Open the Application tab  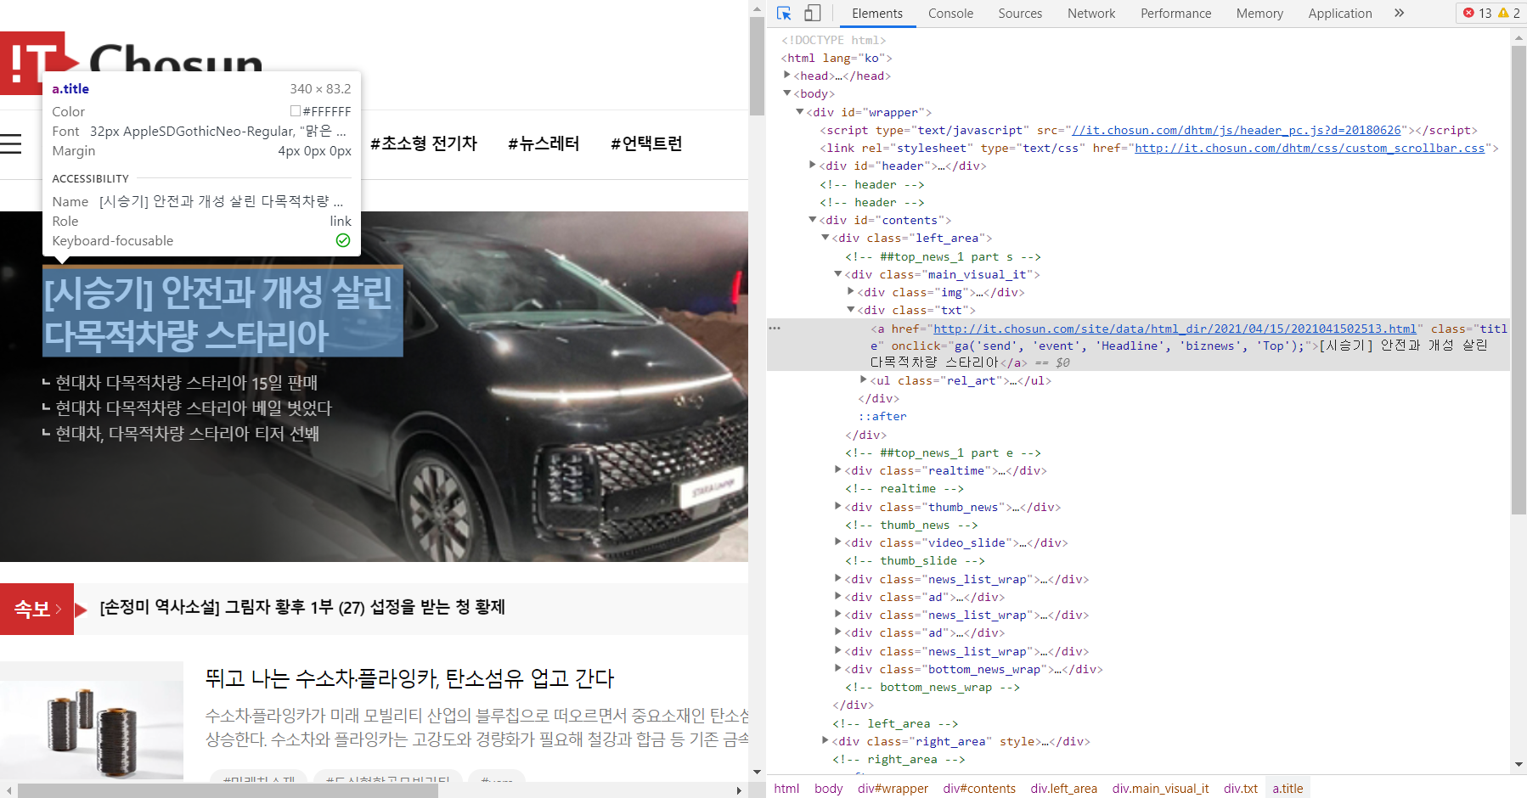[1340, 14]
